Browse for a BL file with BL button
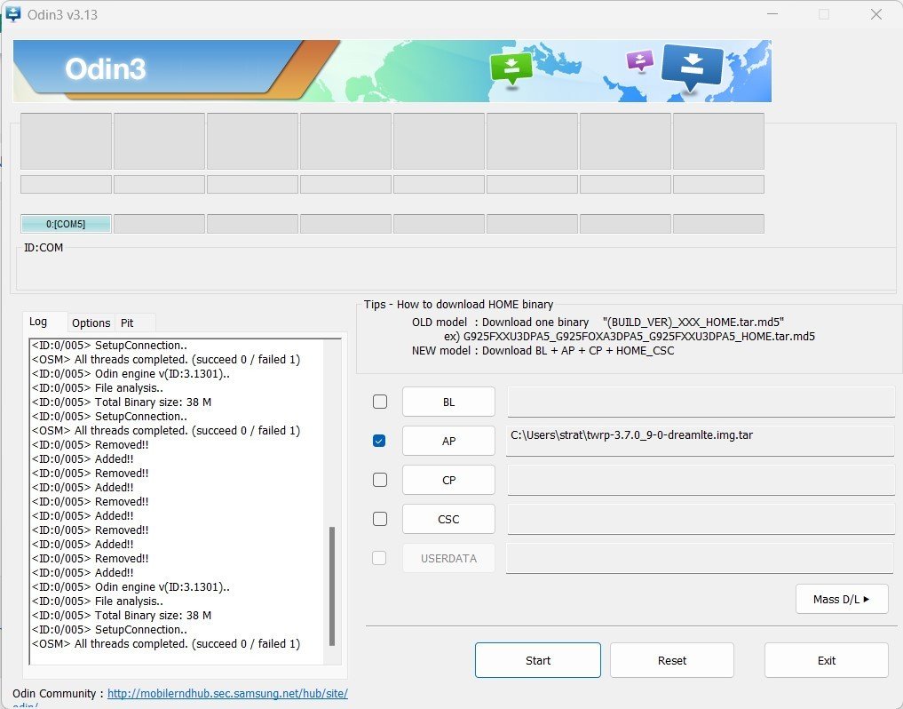The image size is (903, 709). 448,402
